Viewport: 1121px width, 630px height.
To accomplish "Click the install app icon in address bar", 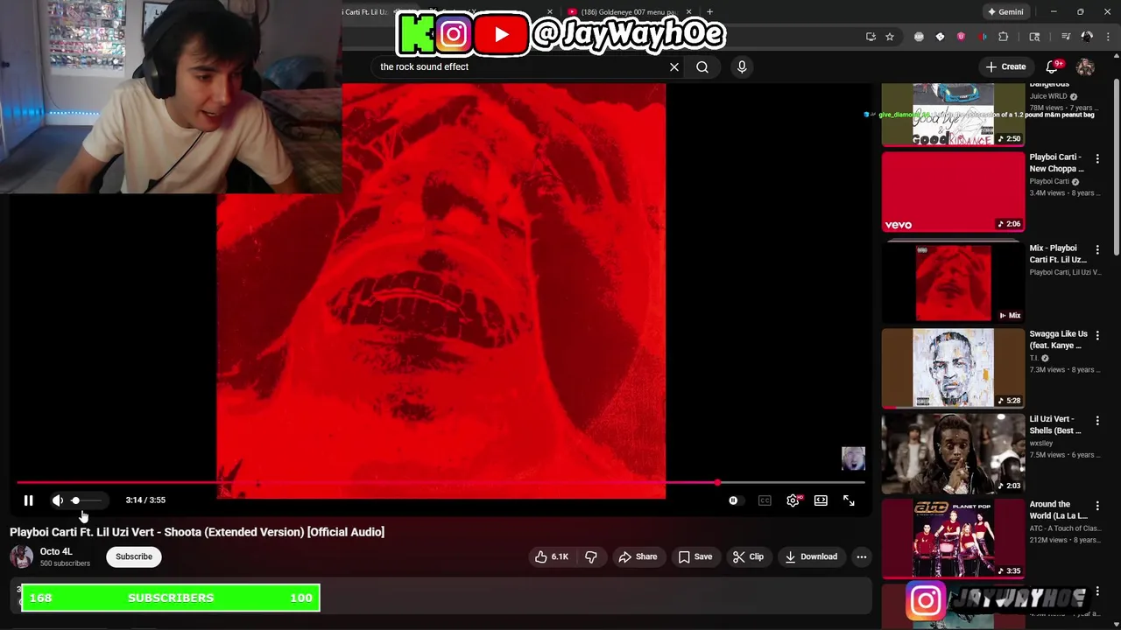I will point(871,37).
